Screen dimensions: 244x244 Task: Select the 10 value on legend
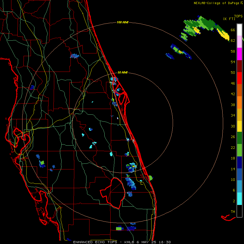[x=233, y=179]
